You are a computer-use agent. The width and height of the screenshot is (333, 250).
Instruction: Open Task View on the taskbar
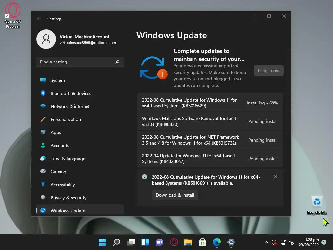(131, 242)
